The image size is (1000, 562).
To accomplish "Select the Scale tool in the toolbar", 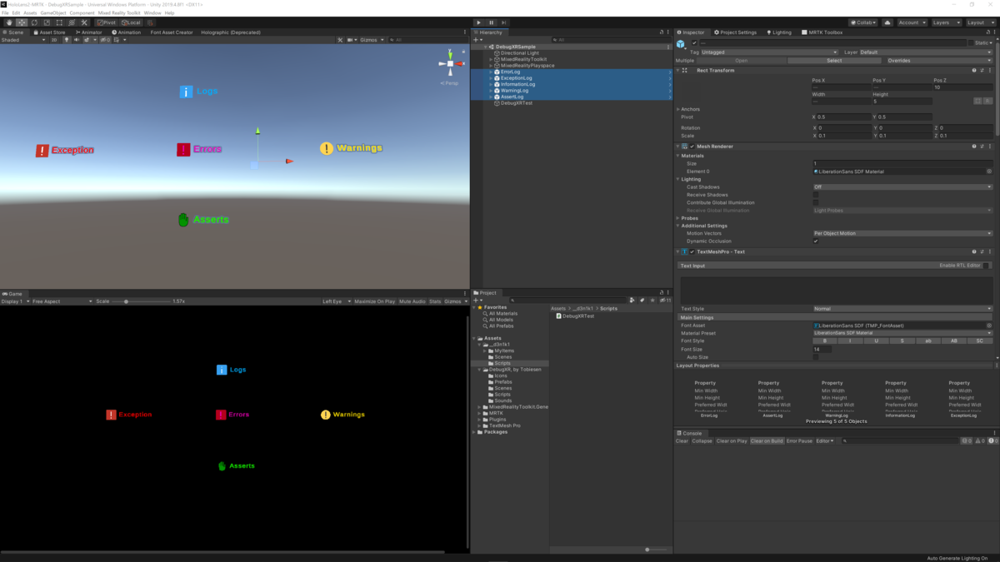I will 47,22.
